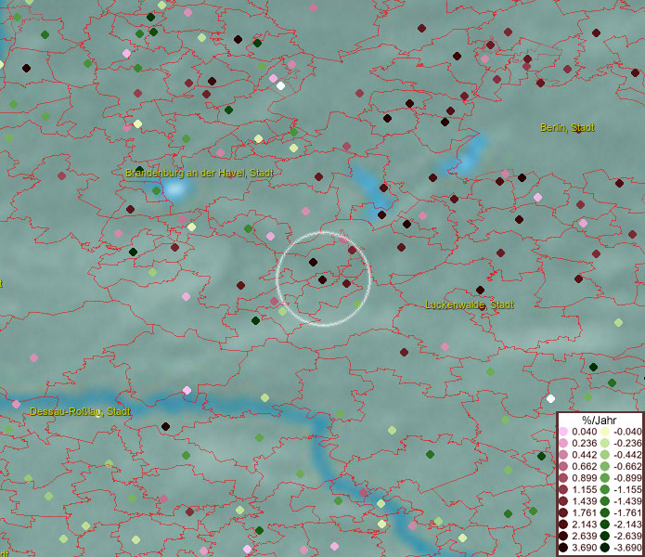Pick the 0.899 legend color swatch
The width and height of the screenshot is (645, 557).
[x=563, y=478]
